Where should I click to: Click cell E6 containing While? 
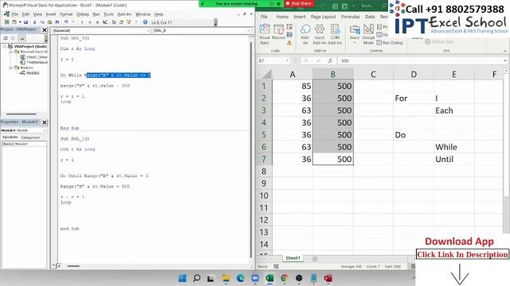tap(453, 147)
